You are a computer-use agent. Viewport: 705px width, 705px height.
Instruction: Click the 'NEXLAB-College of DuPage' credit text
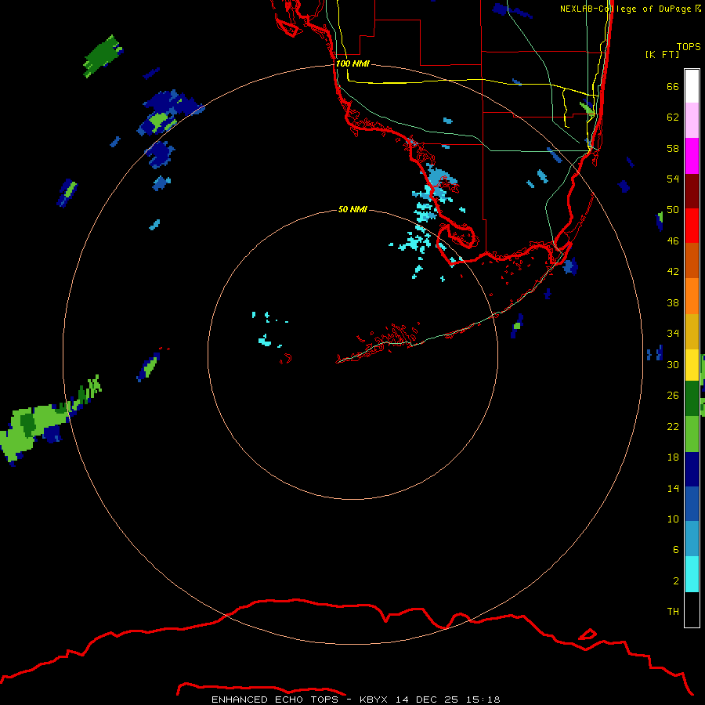(x=625, y=9)
